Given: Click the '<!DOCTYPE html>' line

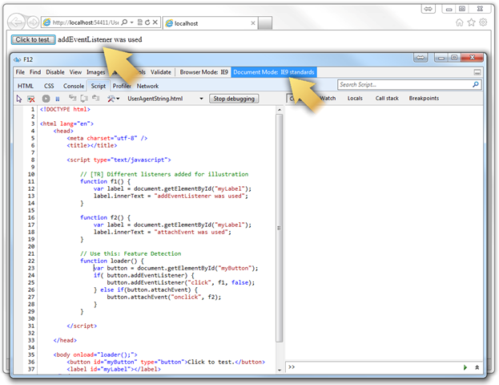Looking at the screenshot, I should tap(65, 109).
